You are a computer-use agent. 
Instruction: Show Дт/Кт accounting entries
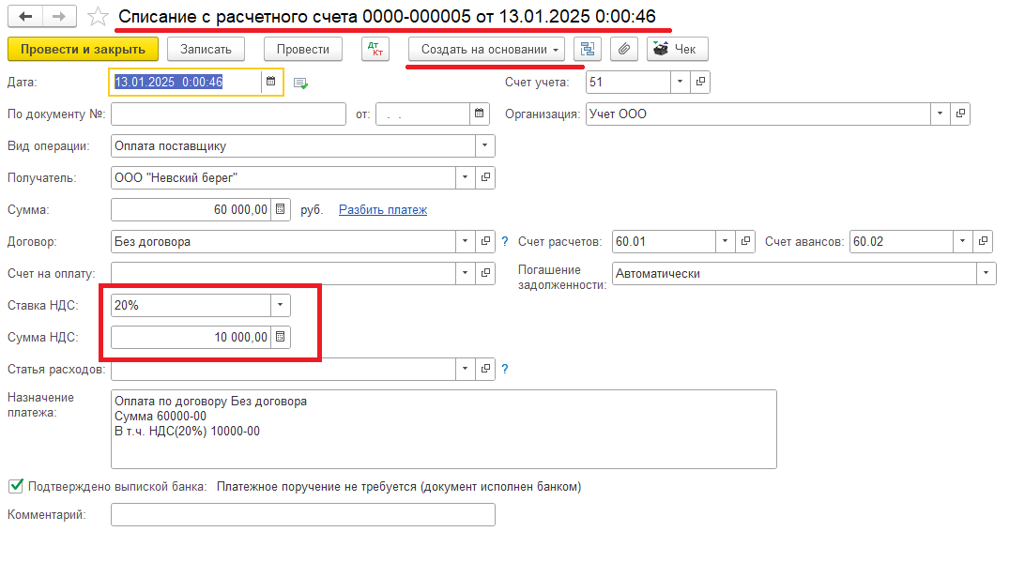pos(375,49)
